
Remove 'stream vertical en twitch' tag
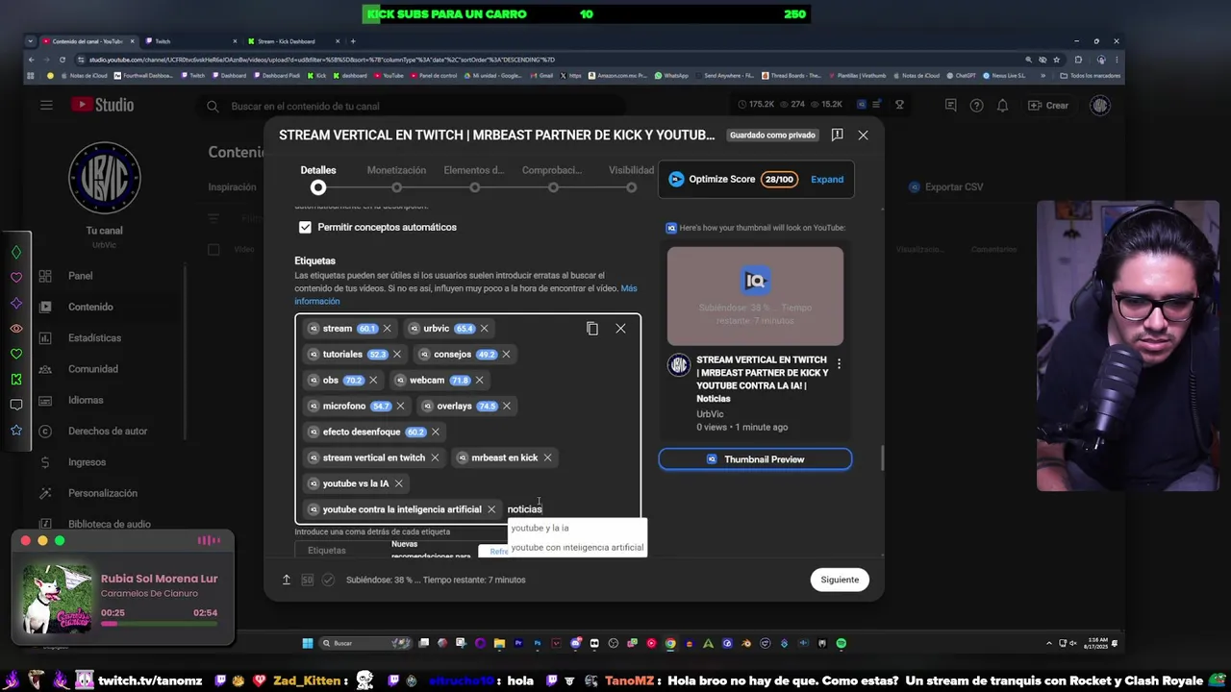tap(435, 458)
